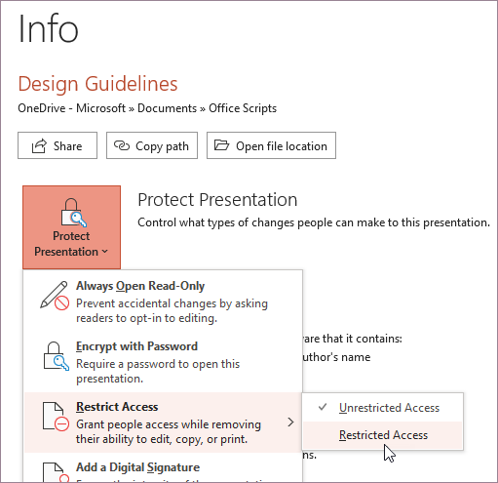
Task: Click the checkmark beside Unrestricted Access
Action: click(x=323, y=407)
